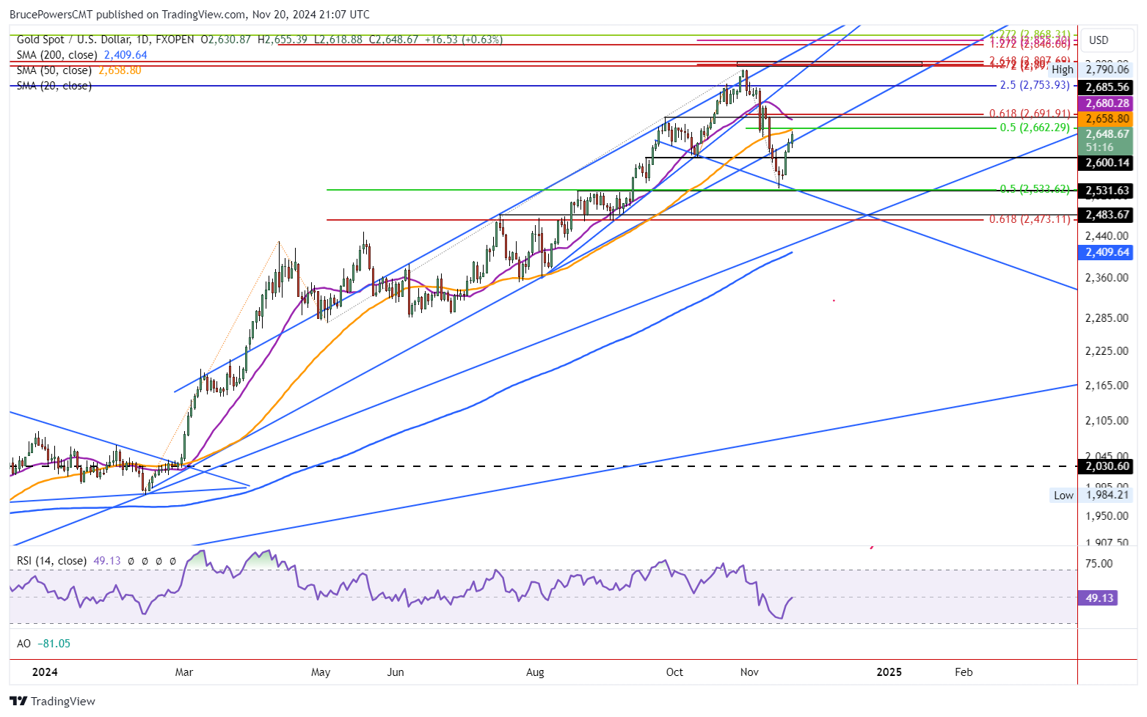Click the 2,360.00 price axis label
Viewport: 1147px width, 717px height.
tap(1107, 278)
